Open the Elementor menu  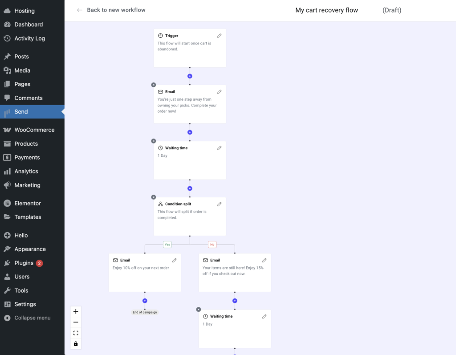tap(32, 204)
